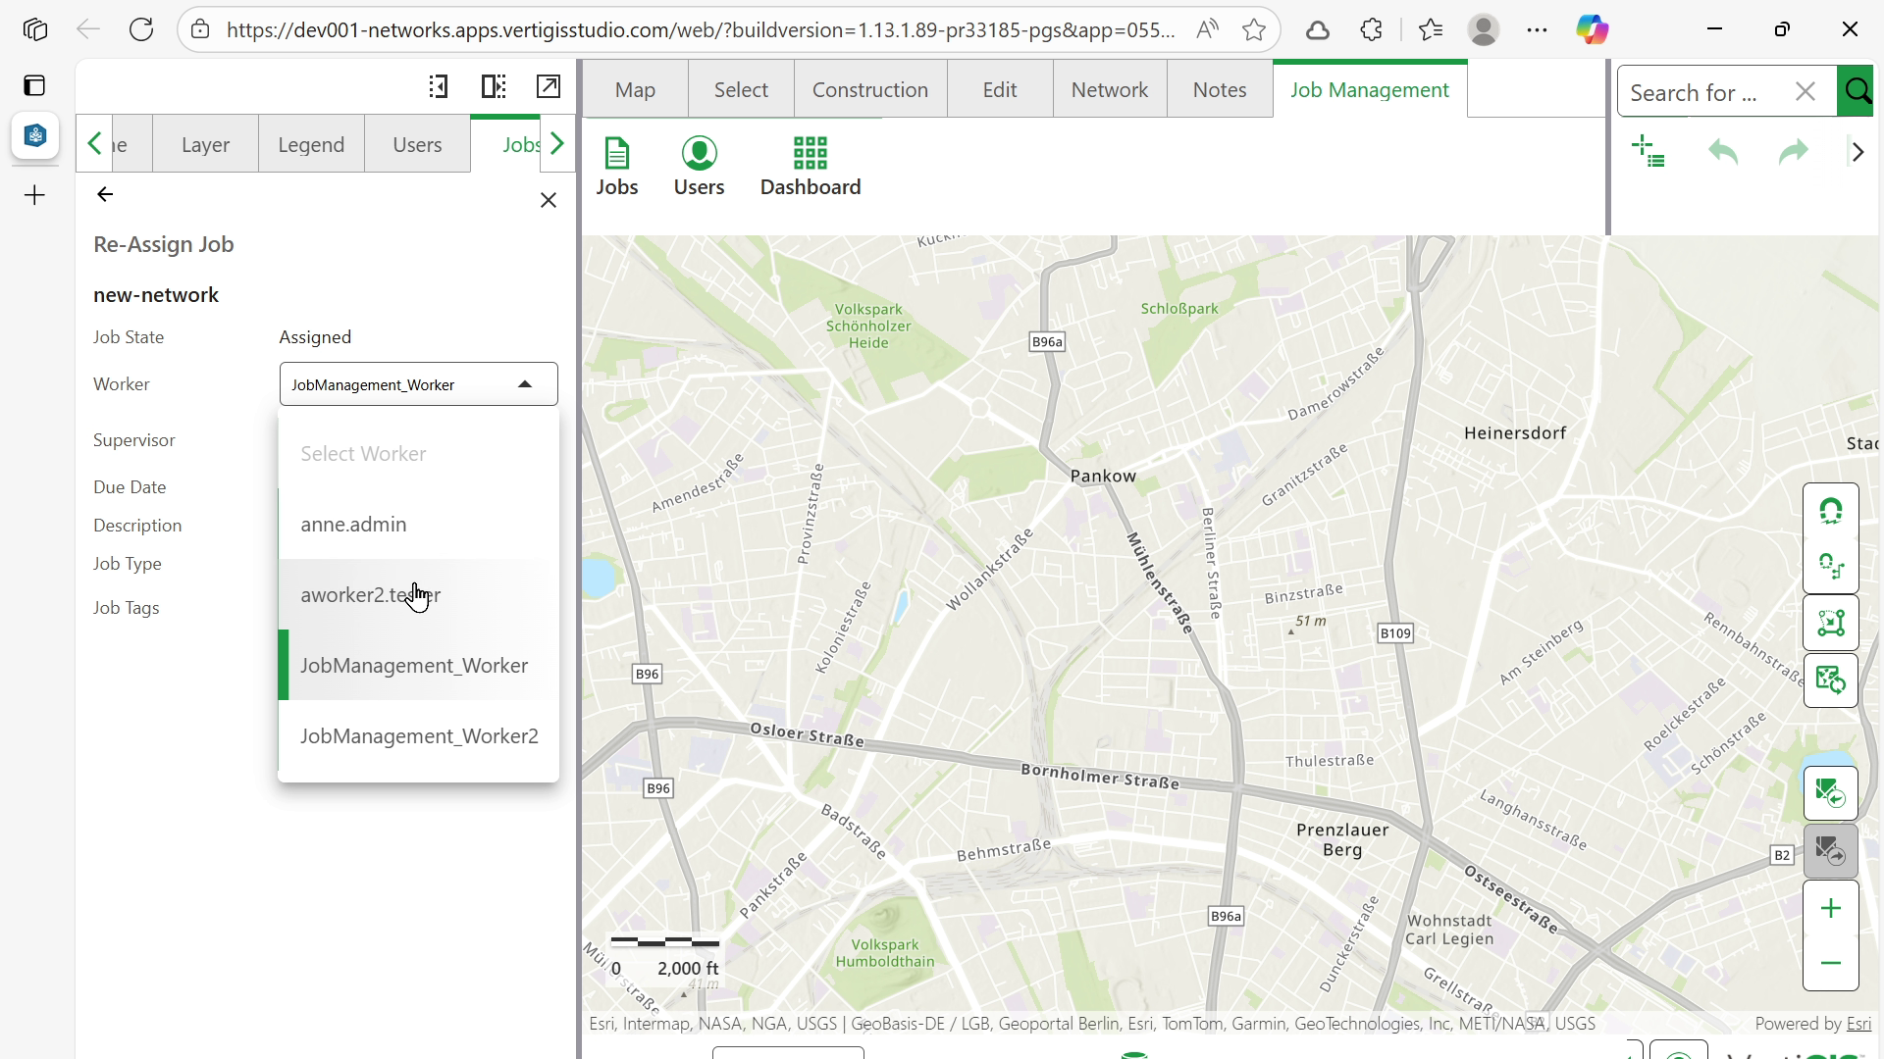Click the green search magnifier button
The image size is (1884, 1059).
pyautogui.click(x=1858, y=91)
